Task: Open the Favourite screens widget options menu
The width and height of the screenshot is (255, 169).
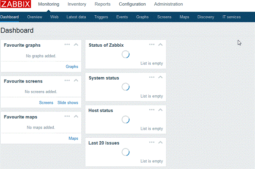Action: [67, 81]
